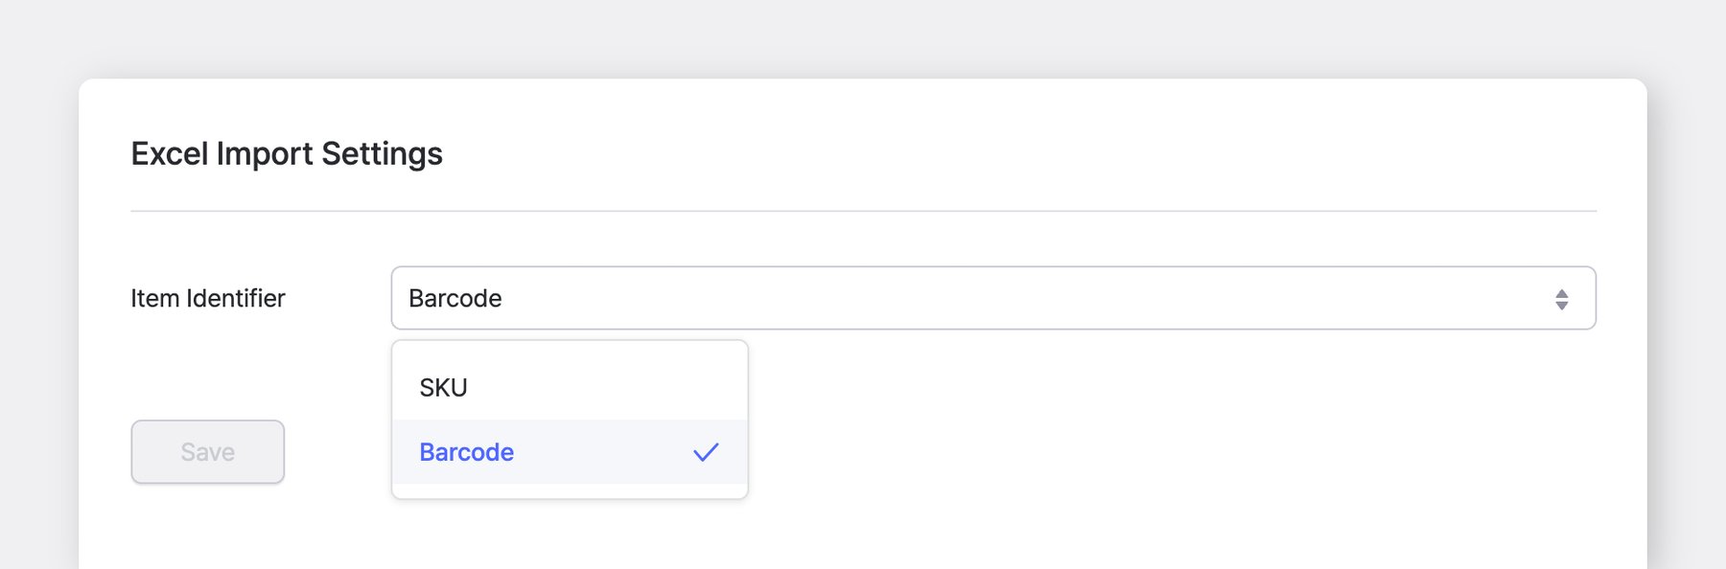1726x569 pixels.
Task: Click the upward triangle in selector
Action: point(1561,293)
